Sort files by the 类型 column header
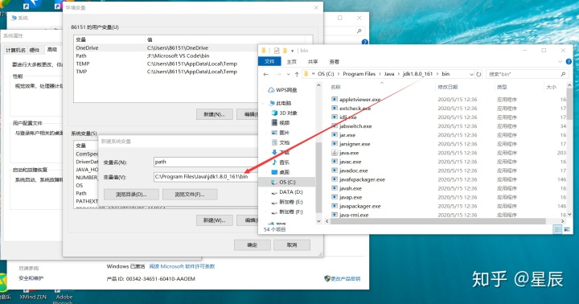The height and width of the screenshot is (304, 579). click(x=502, y=87)
